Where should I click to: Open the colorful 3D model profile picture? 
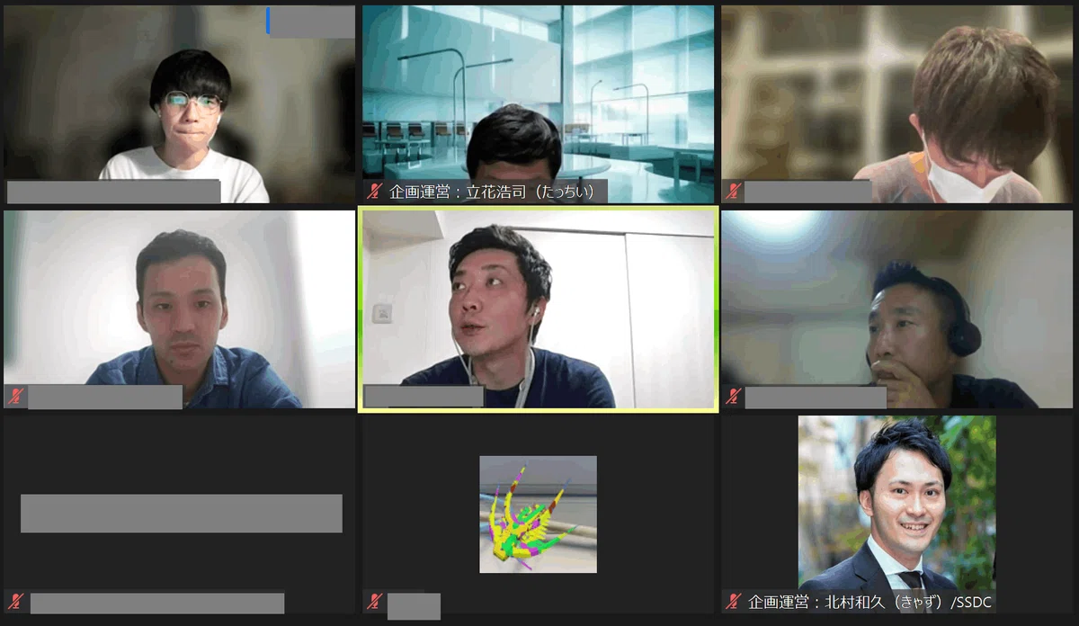tap(538, 514)
